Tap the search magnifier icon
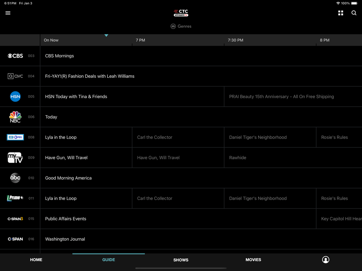 [354, 13]
